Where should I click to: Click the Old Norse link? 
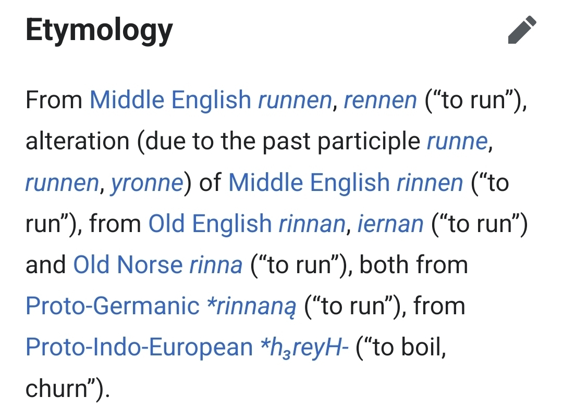[x=127, y=265]
